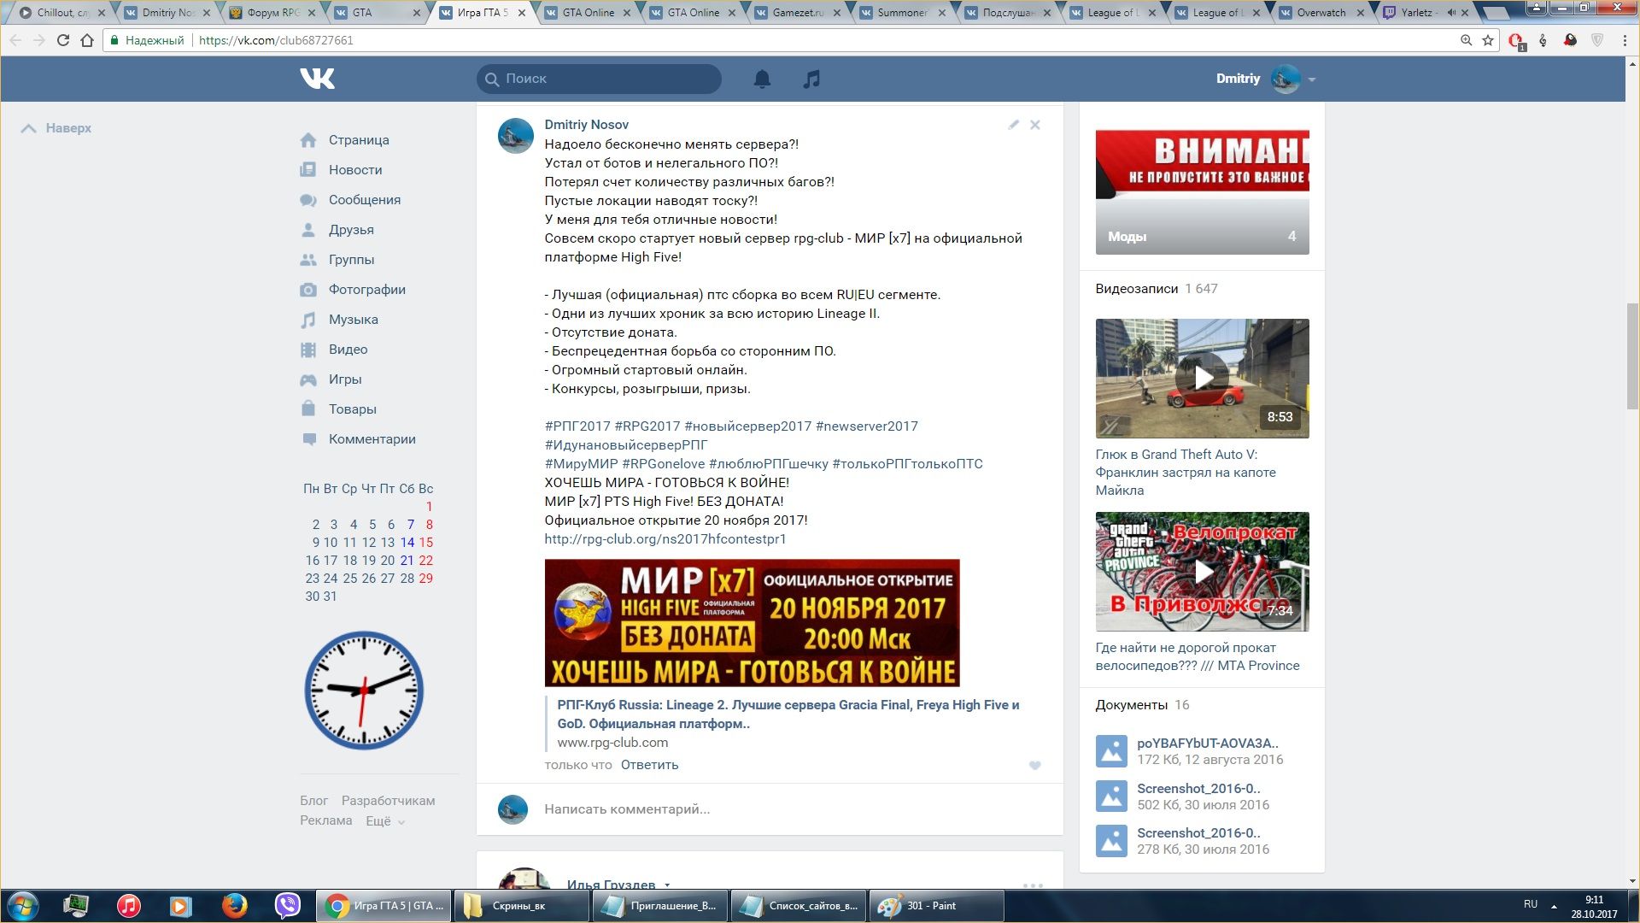Bookmark this page with star icon

click(1488, 40)
